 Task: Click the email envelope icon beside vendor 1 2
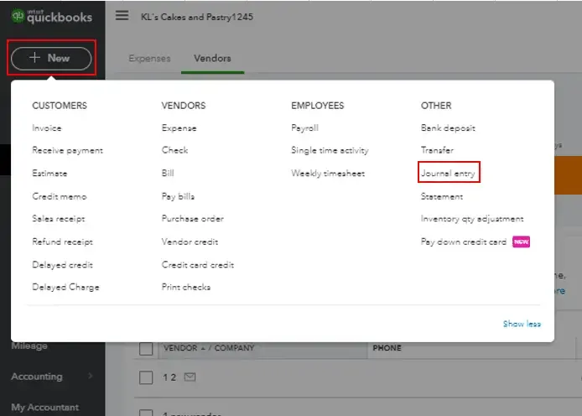coord(190,377)
